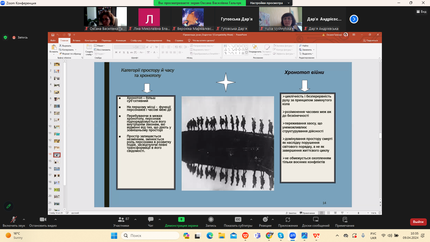The width and height of the screenshot is (430, 242).
Task: Open the Вставка ribbon tab
Action: 77,41
